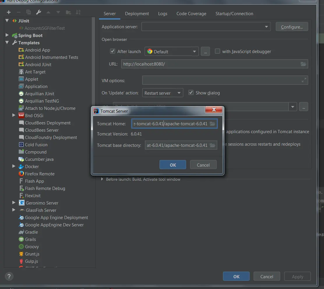Select Attach to Node.js/Chrome template
Image resolution: width=324 pixels, height=289 pixels.
coord(47,108)
